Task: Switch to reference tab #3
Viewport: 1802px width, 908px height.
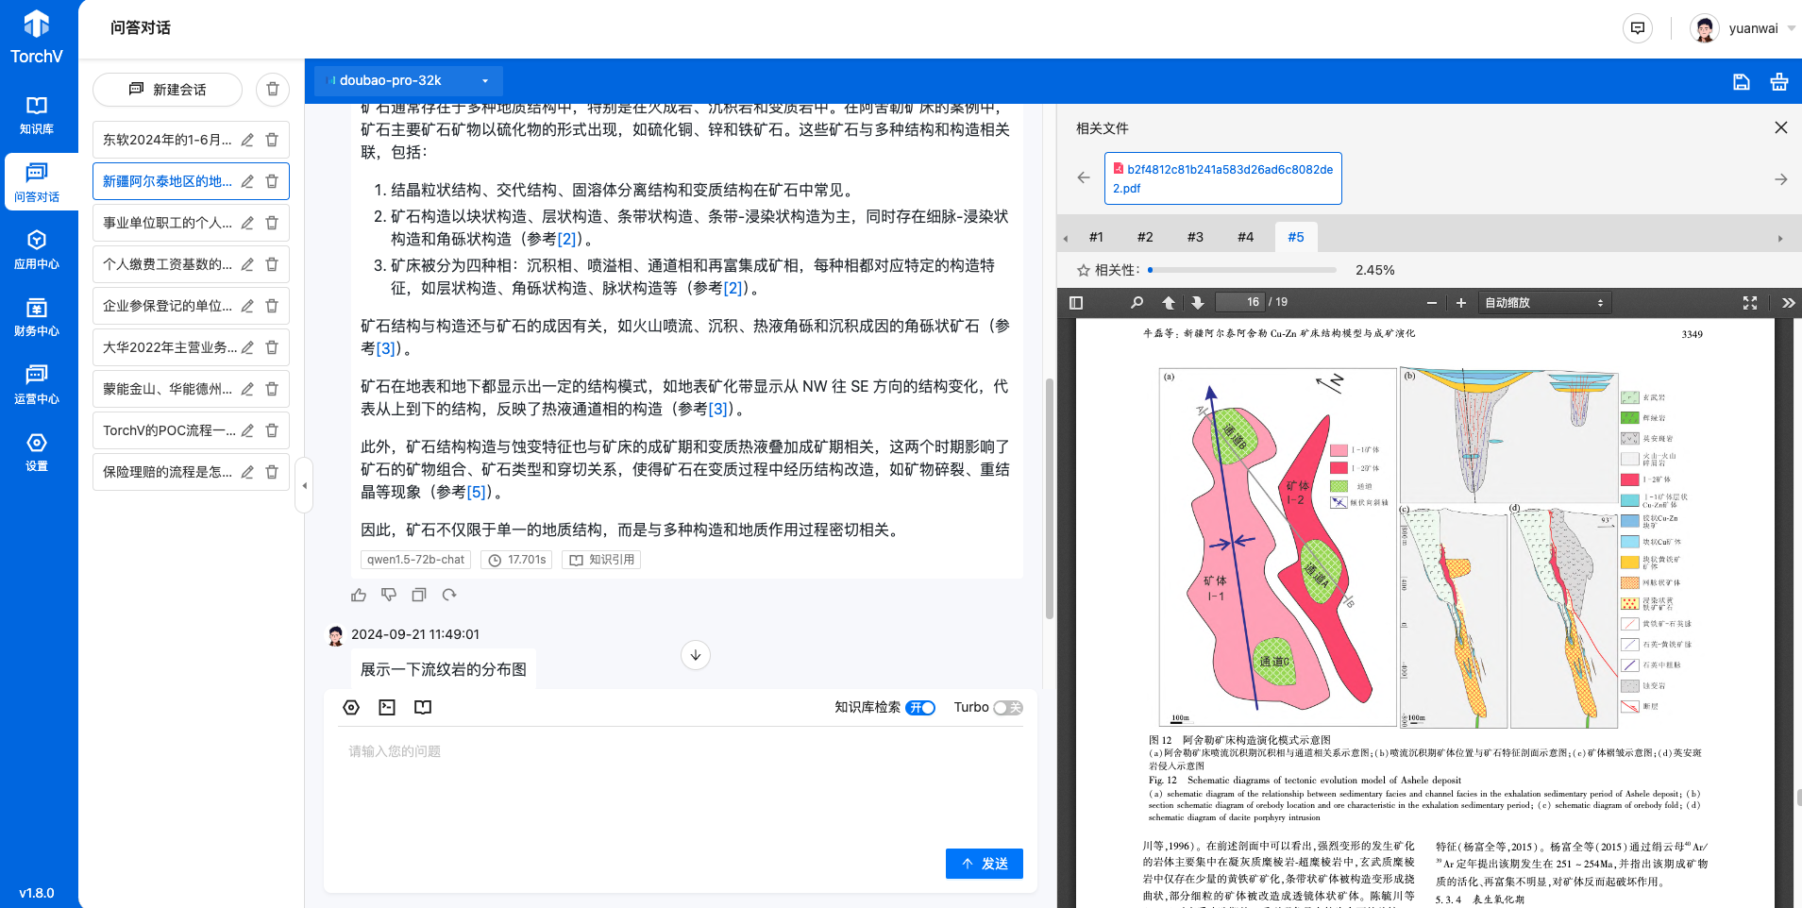Action: [x=1195, y=237]
